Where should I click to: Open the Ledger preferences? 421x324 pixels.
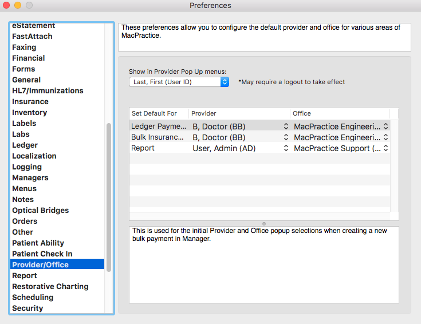[25, 145]
